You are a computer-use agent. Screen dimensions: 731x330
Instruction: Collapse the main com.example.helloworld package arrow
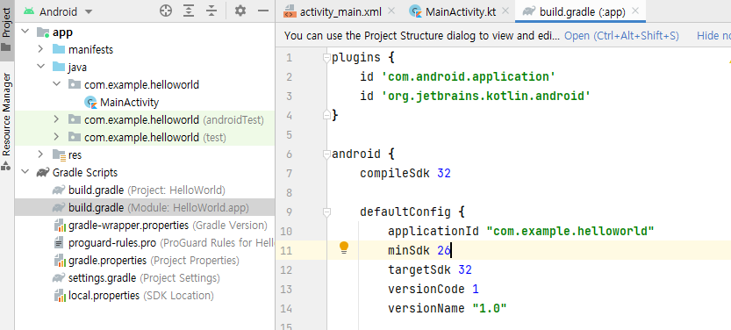[x=56, y=84]
